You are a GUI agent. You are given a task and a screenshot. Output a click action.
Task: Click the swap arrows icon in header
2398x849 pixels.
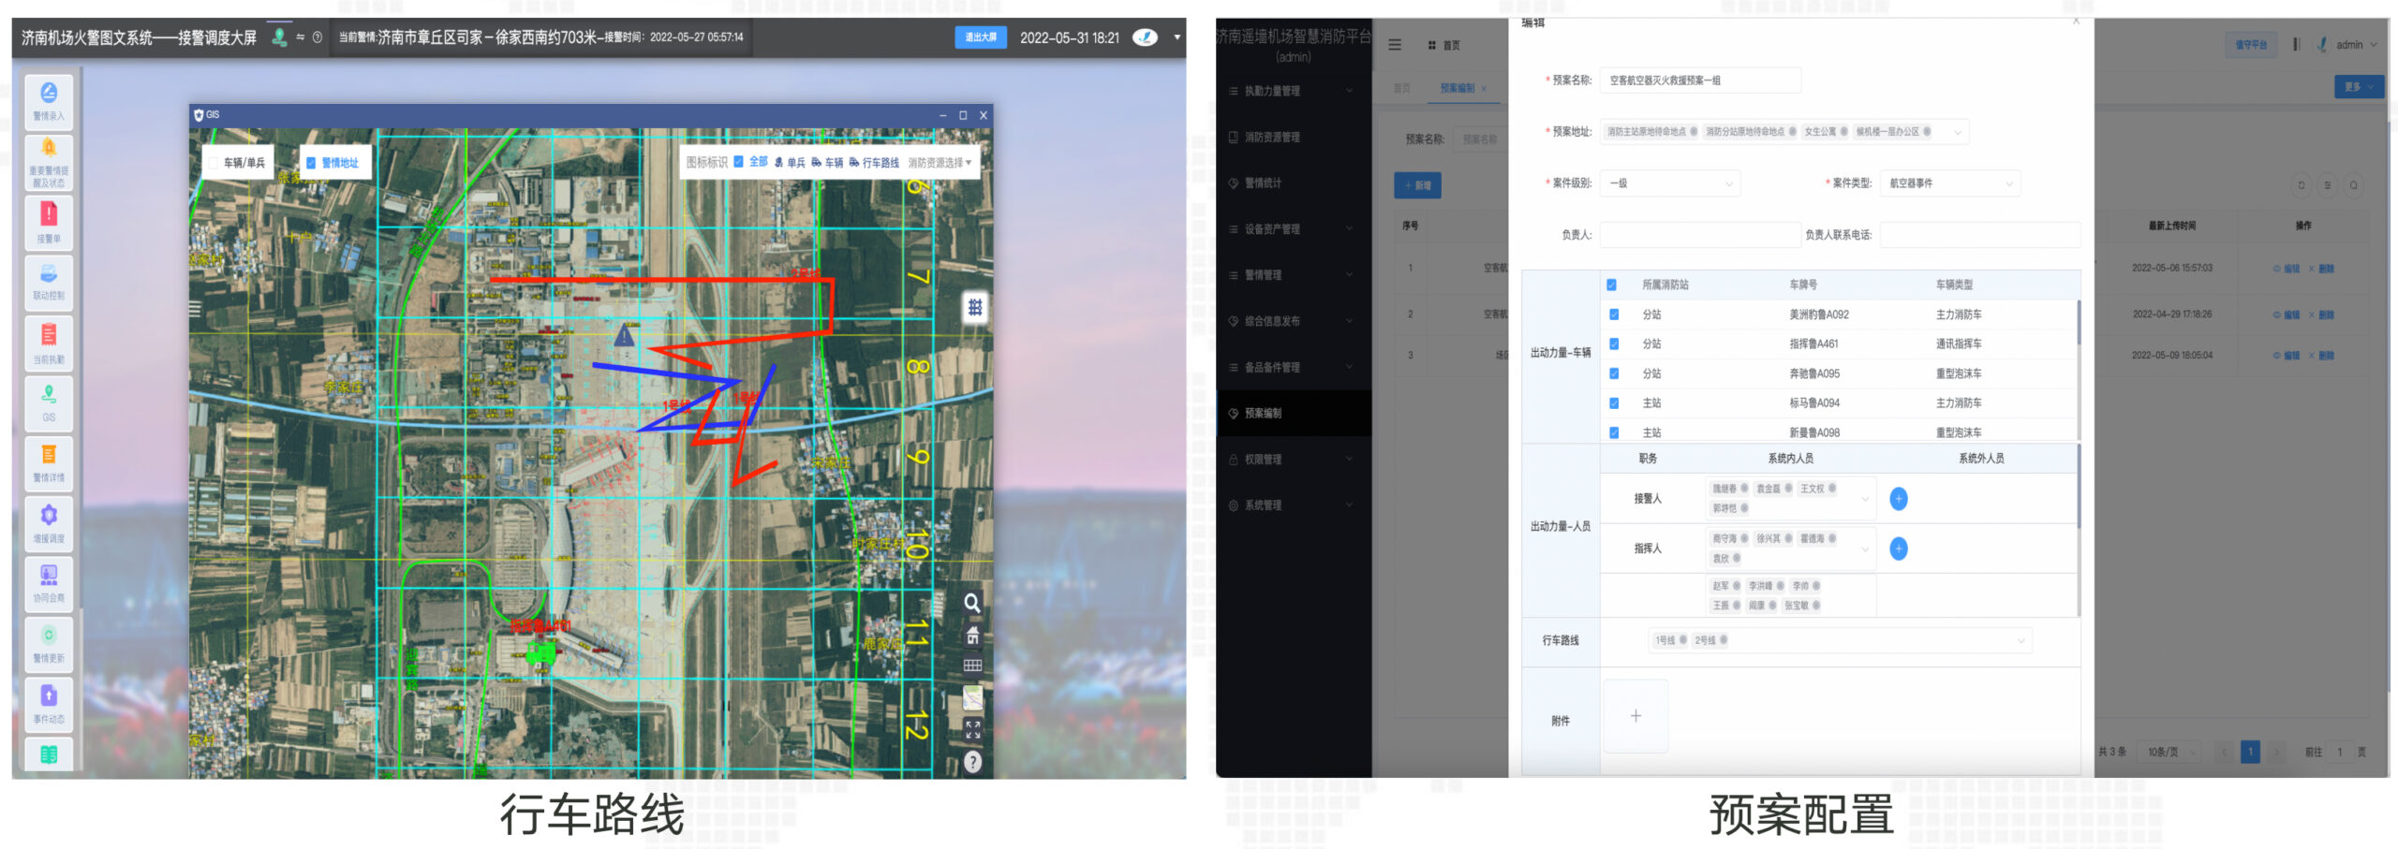click(300, 37)
